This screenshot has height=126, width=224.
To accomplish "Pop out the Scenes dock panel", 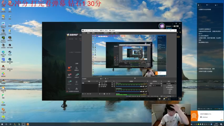I will tap(97, 81).
